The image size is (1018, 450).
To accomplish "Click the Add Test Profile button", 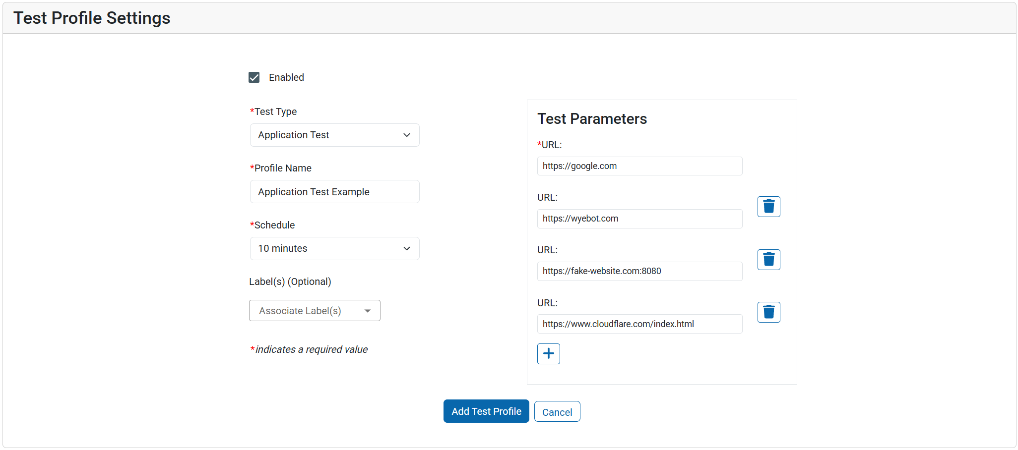I will pos(486,411).
